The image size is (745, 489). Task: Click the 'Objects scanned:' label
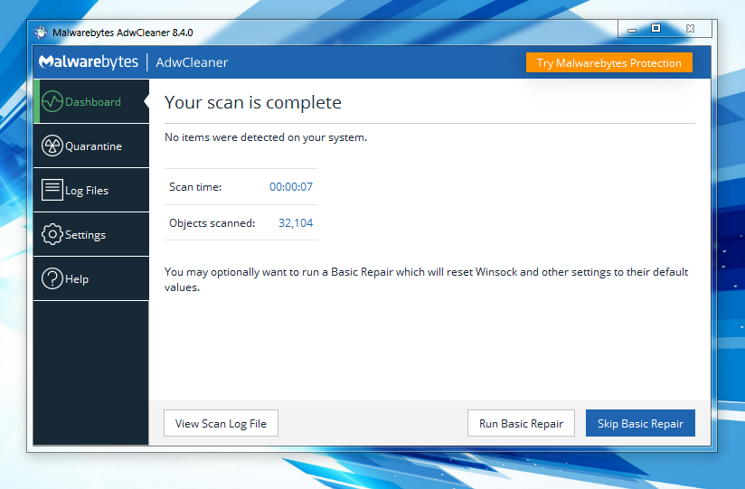click(x=212, y=223)
